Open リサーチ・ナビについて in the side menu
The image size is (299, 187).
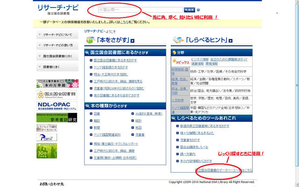point(57,35)
